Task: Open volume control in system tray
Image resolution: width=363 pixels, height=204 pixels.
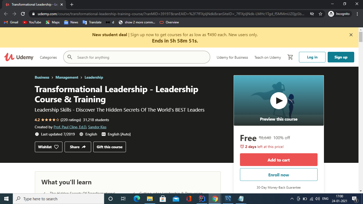Action: click(318, 199)
